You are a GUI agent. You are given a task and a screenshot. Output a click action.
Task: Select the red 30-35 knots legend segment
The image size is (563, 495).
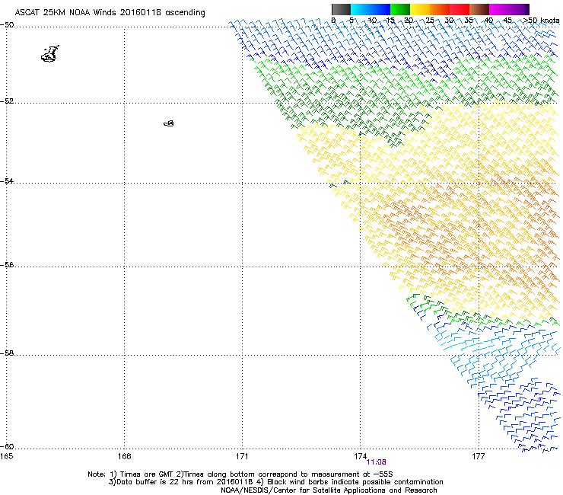pyautogui.click(x=460, y=9)
